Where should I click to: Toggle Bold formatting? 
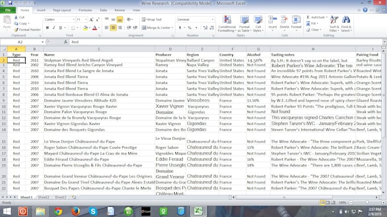[47, 28]
